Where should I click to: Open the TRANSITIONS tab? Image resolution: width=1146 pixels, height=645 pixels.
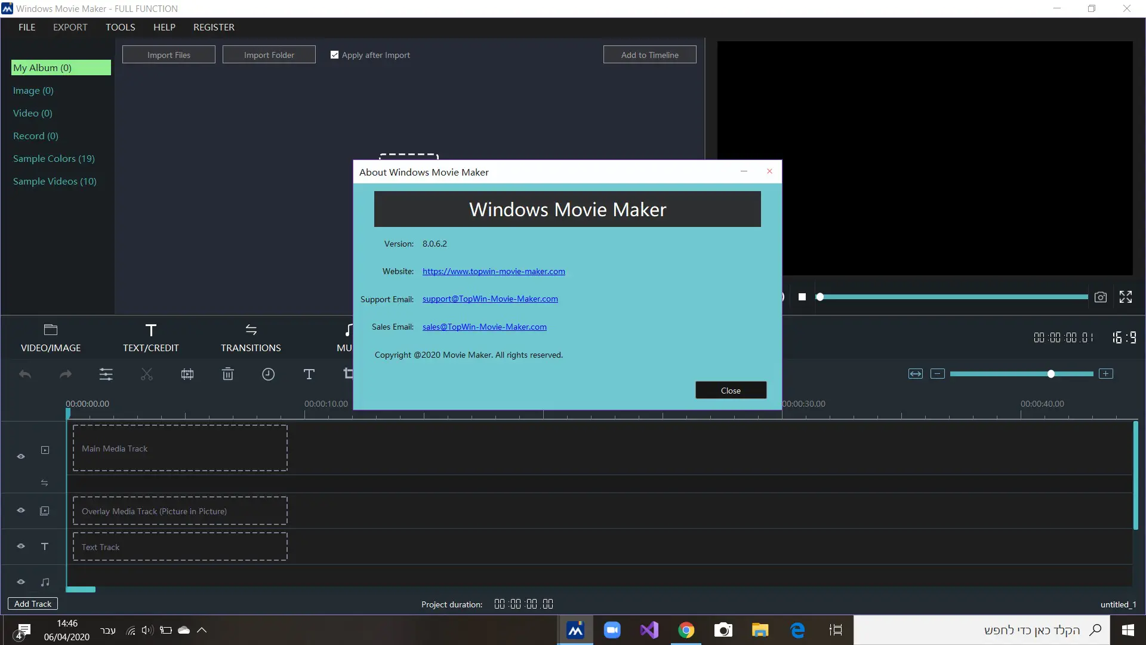pos(251,337)
